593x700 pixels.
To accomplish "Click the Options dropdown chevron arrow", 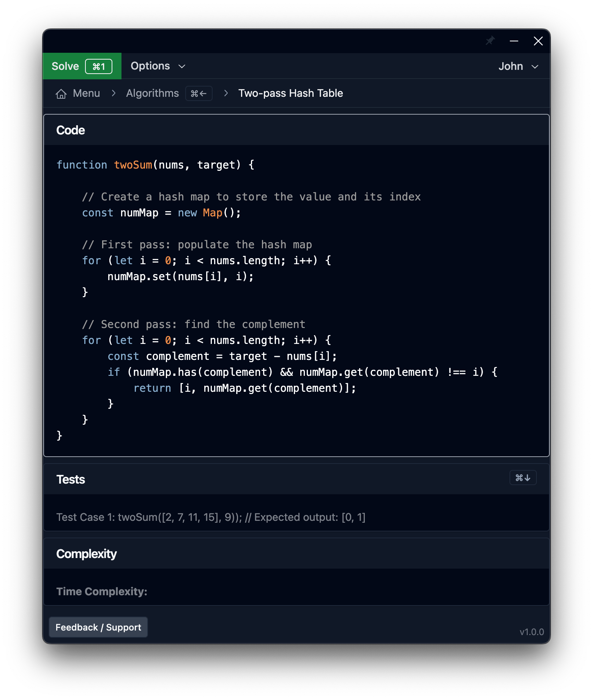I will 182,66.
